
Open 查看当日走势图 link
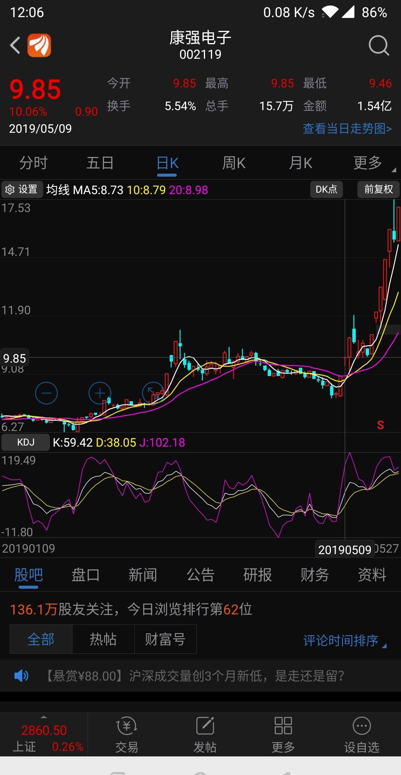pyautogui.click(x=347, y=129)
